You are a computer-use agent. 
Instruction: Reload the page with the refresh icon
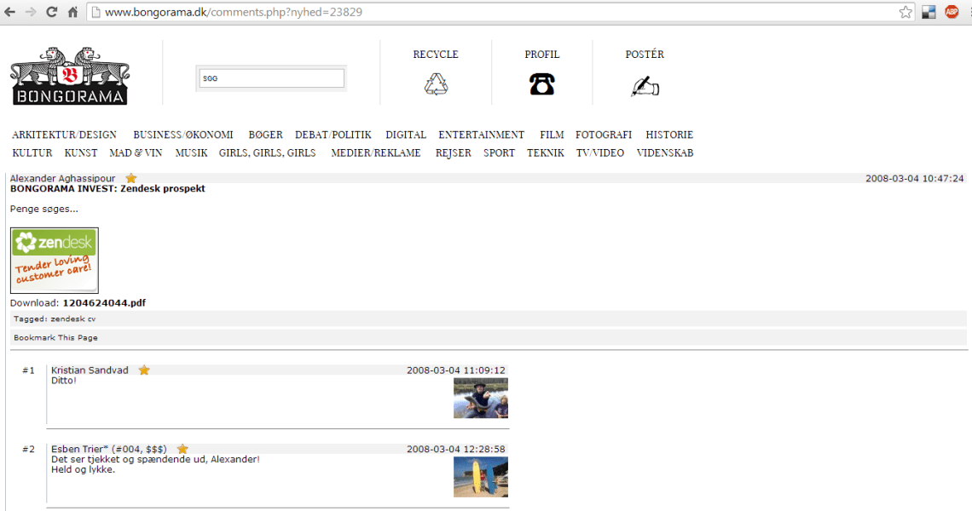tap(53, 12)
